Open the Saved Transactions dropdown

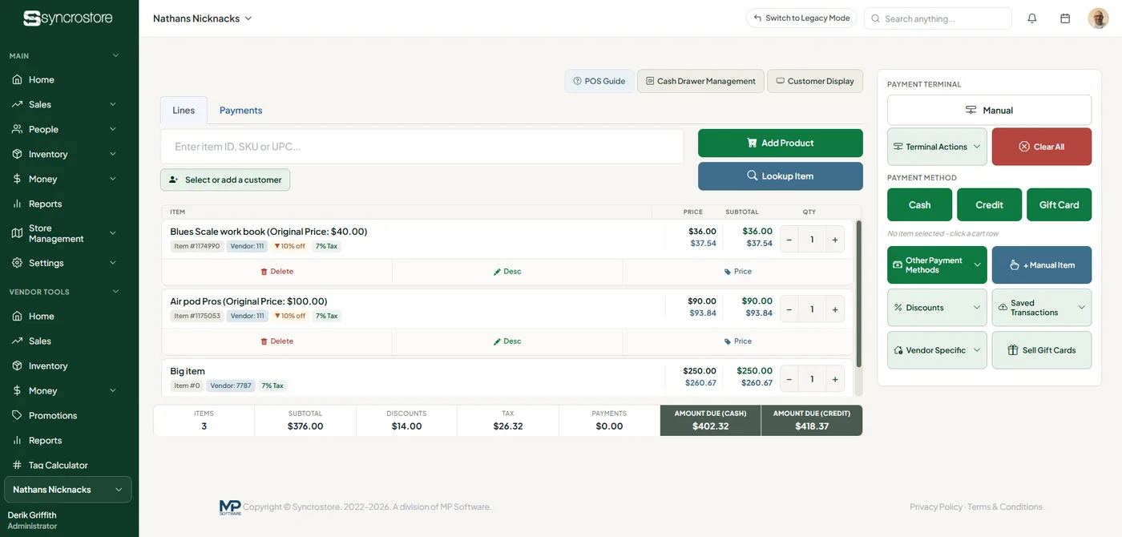pos(1042,308)
